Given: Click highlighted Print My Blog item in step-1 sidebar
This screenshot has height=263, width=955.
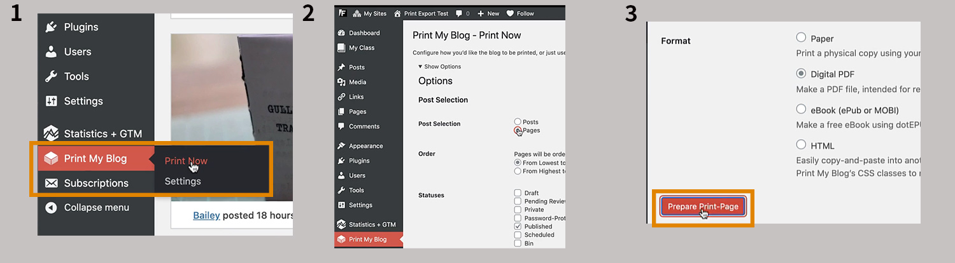Looking at the screenshot, I should (95, 158).
